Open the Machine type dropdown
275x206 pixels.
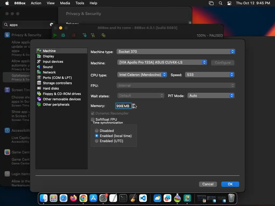pyautogui.click(x=176, y=51)
